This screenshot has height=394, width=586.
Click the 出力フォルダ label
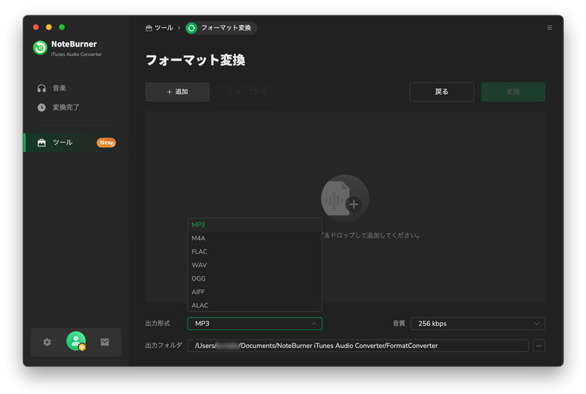[163, 346]
